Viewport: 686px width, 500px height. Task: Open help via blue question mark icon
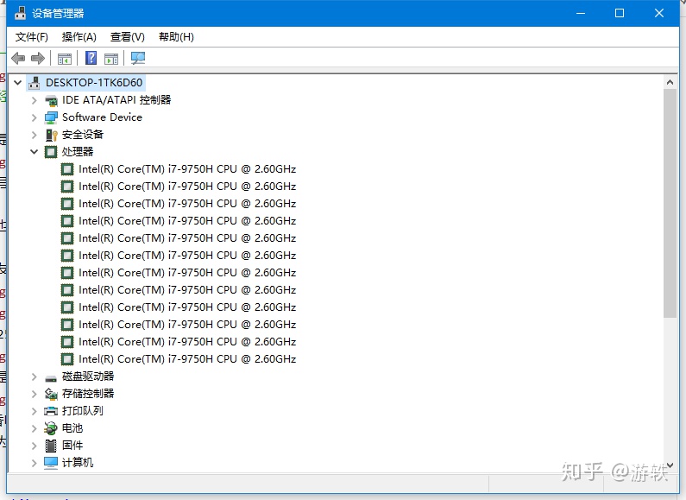pyautogui.click(x=91, y=58)
